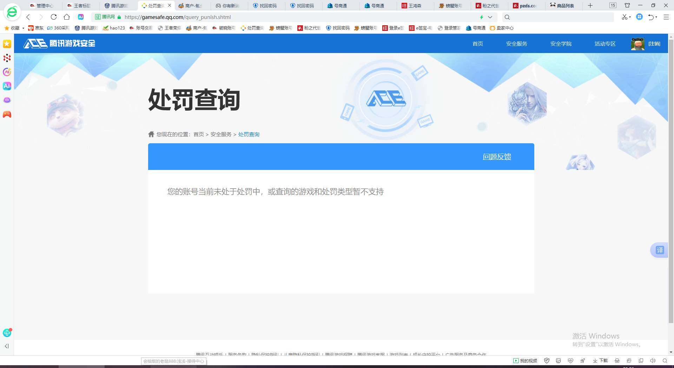Close the 处罚查询 tab
This screenshot has width=674, height=368.
point(170,6)
